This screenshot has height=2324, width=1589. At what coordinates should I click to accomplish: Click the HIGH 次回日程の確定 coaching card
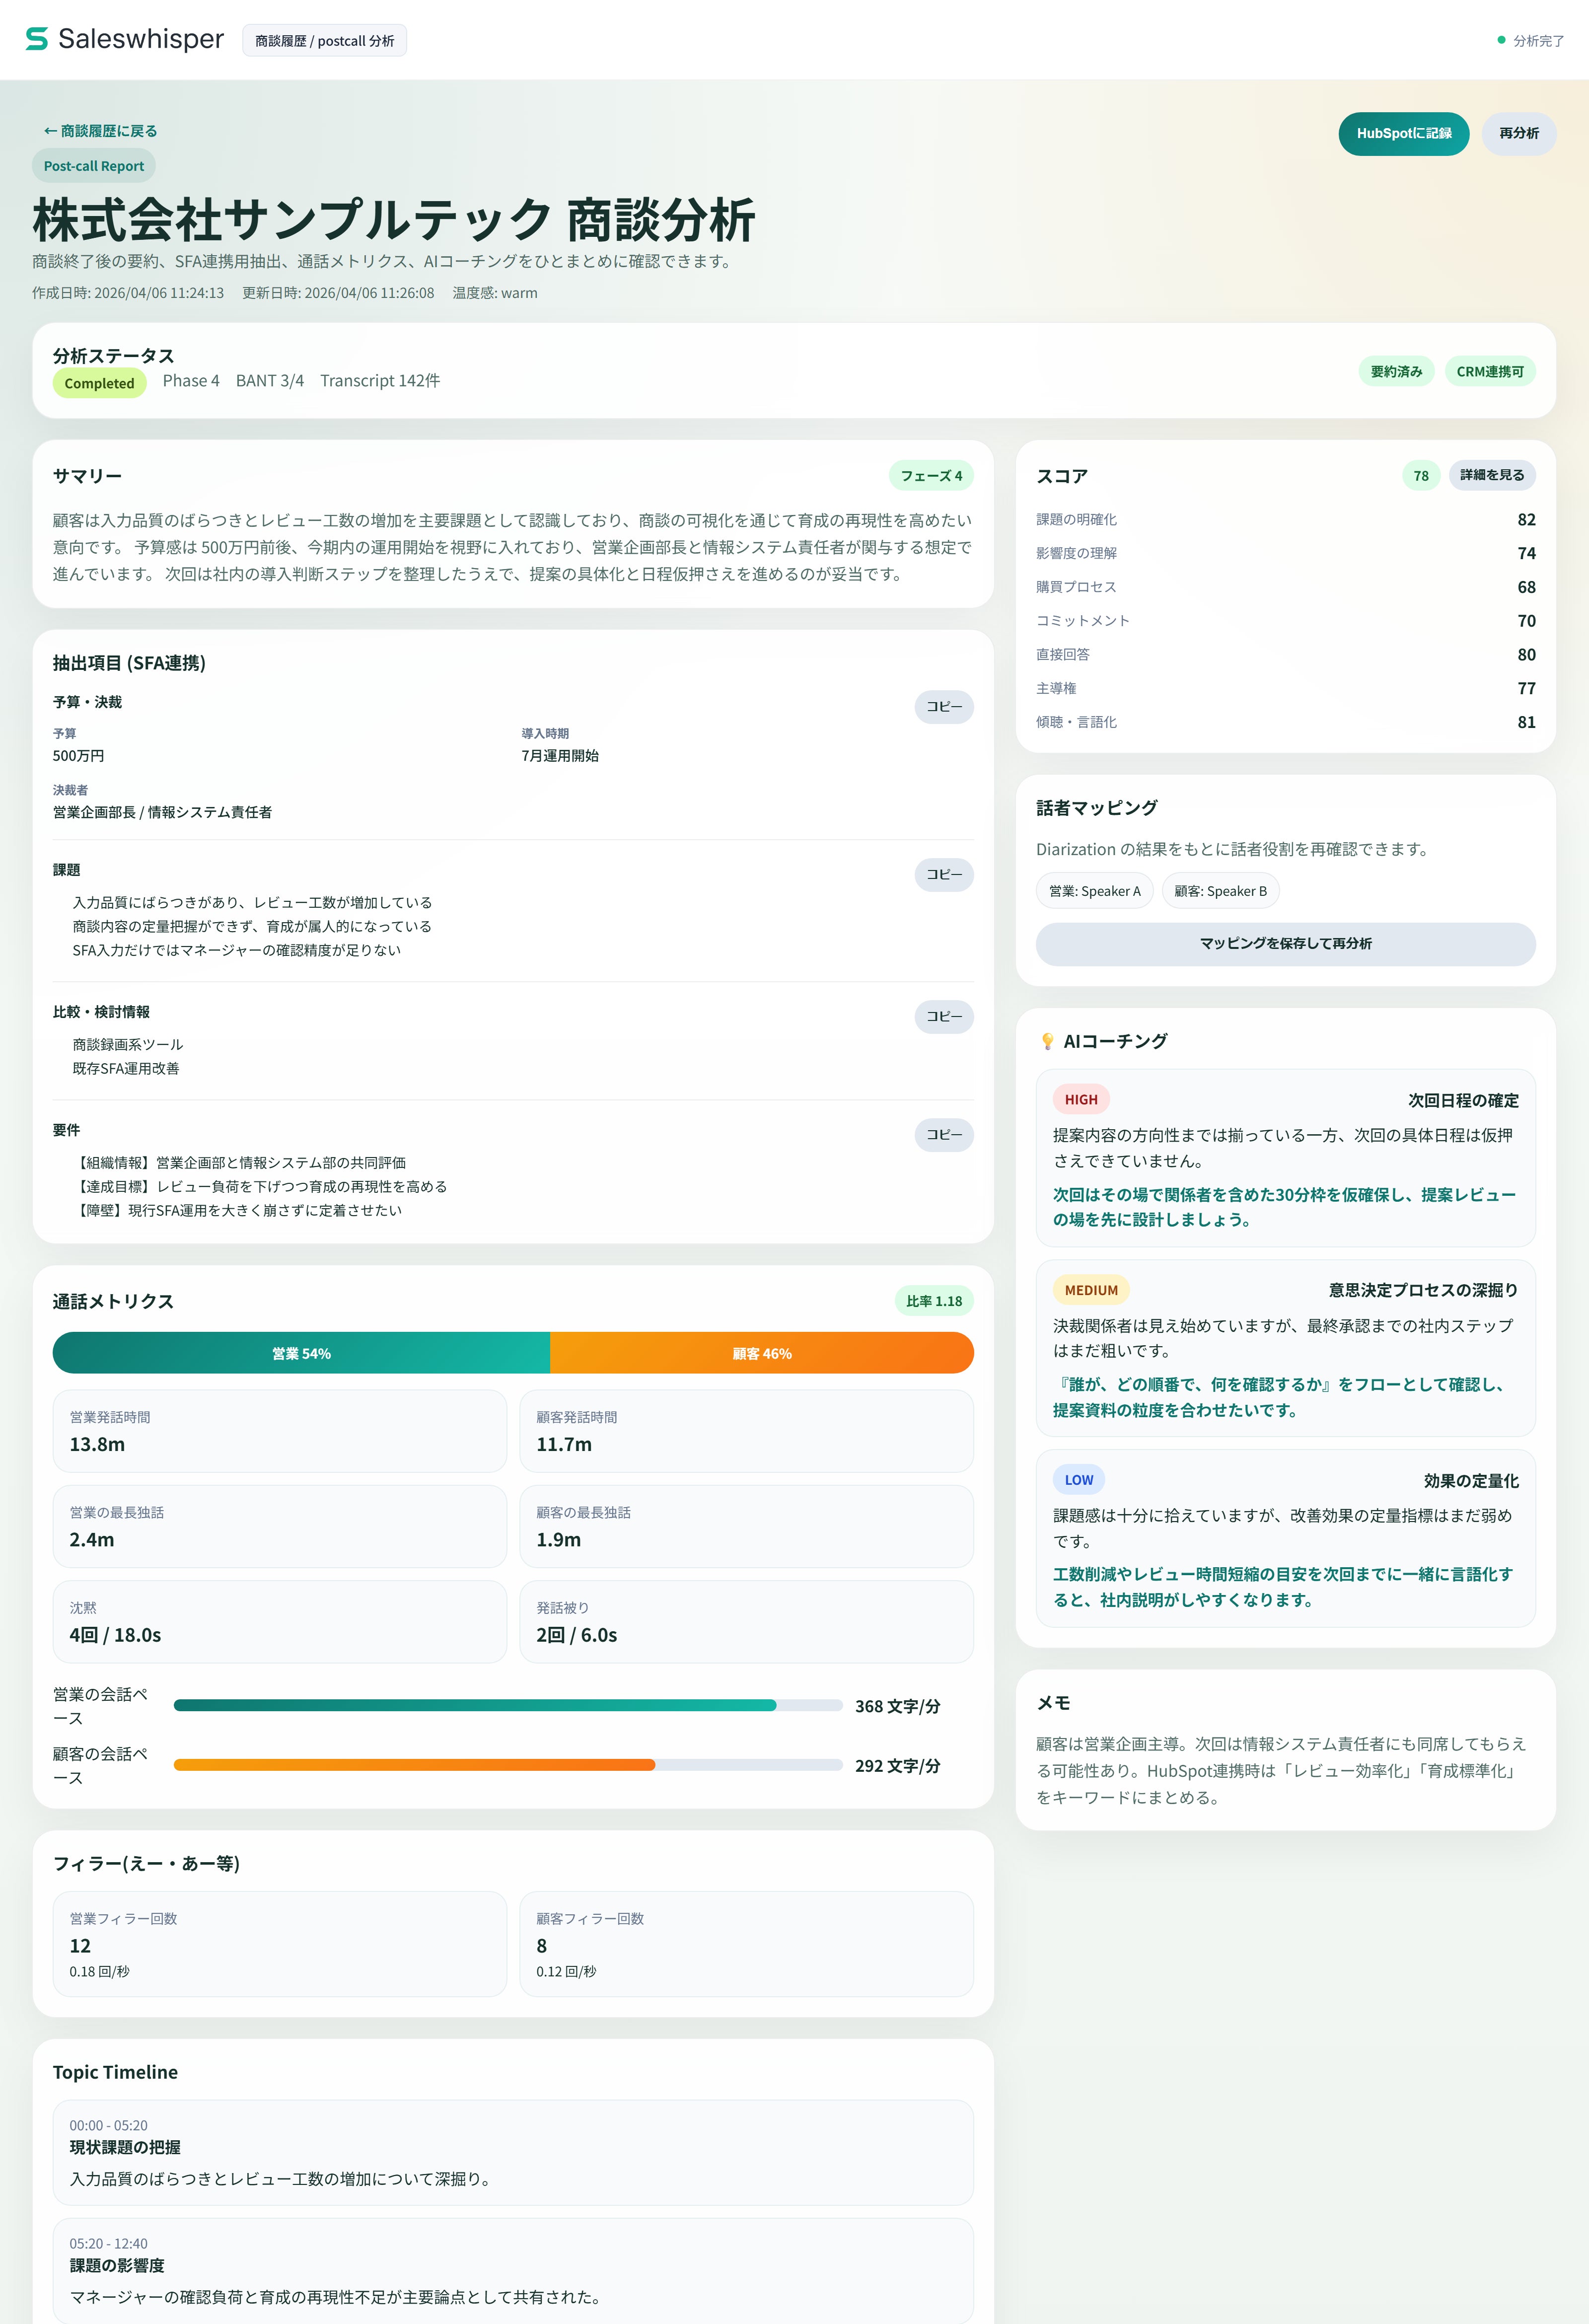(1285, 1157)
